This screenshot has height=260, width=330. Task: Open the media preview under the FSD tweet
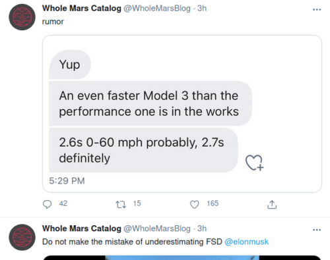(x=182, y=257)
